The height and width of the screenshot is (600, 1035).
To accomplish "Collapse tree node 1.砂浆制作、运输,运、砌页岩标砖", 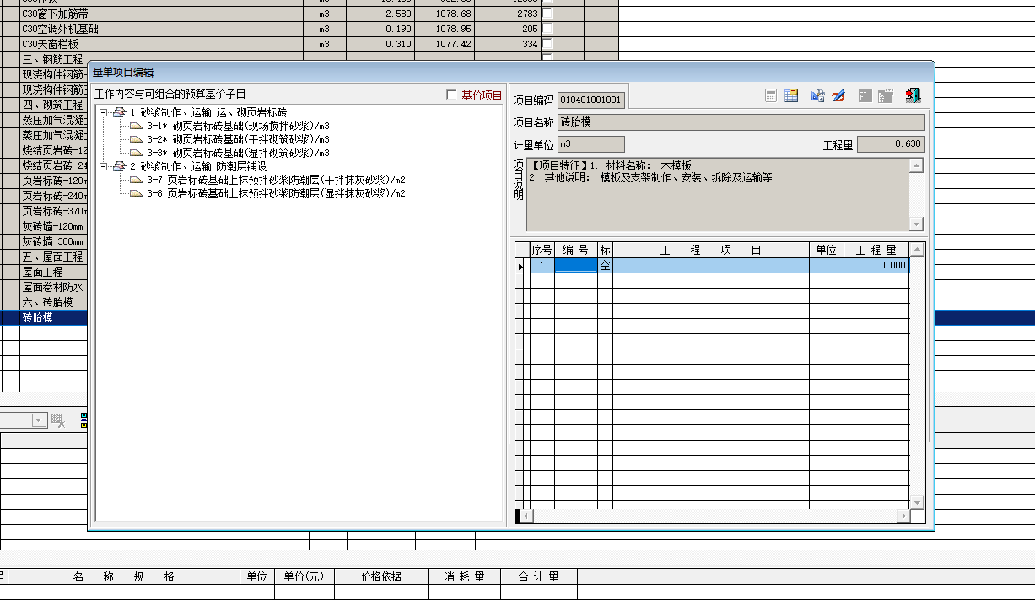I will pos(103,112).
